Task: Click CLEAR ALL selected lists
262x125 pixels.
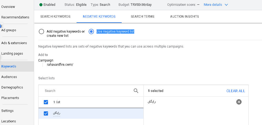Action: pos(236,91)
